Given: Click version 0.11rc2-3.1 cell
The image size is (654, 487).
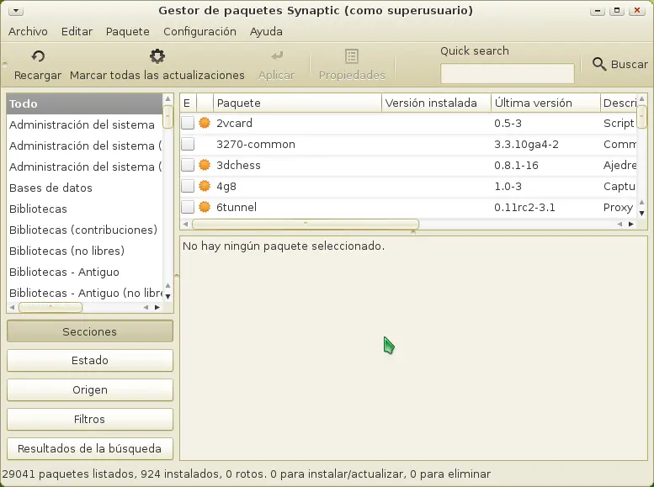Looking at the screenshot, I should pyautogui.click(x=524, y=207).
